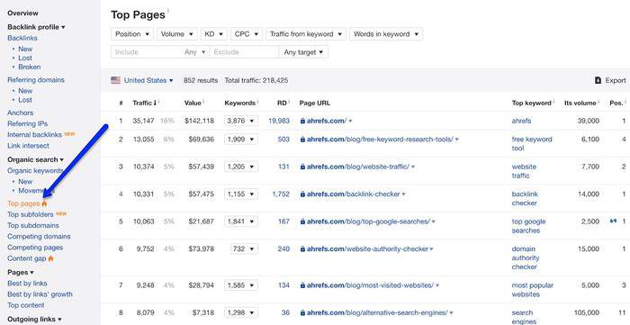Open the Any target dropdown
630x325 pixels.
click(x=303, y=52)
